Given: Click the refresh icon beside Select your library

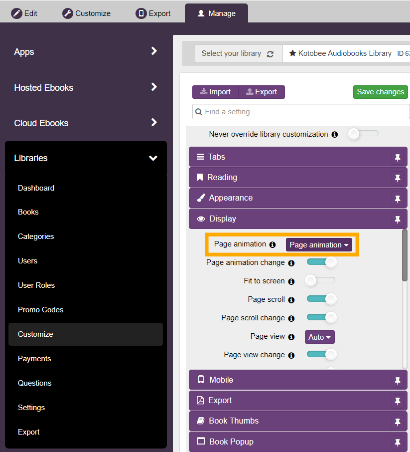Looking at the screenshot, I should click(270, 54).
